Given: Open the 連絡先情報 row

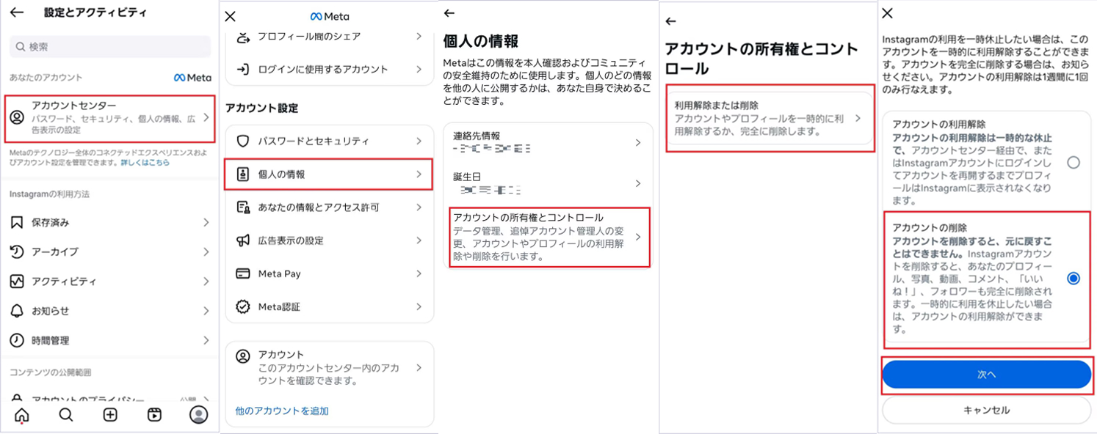Looking at the screenshot, I should (548, 143).
